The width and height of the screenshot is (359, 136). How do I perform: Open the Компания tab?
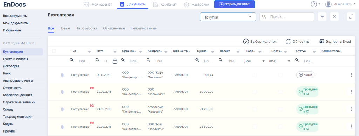tap(165, 4)
